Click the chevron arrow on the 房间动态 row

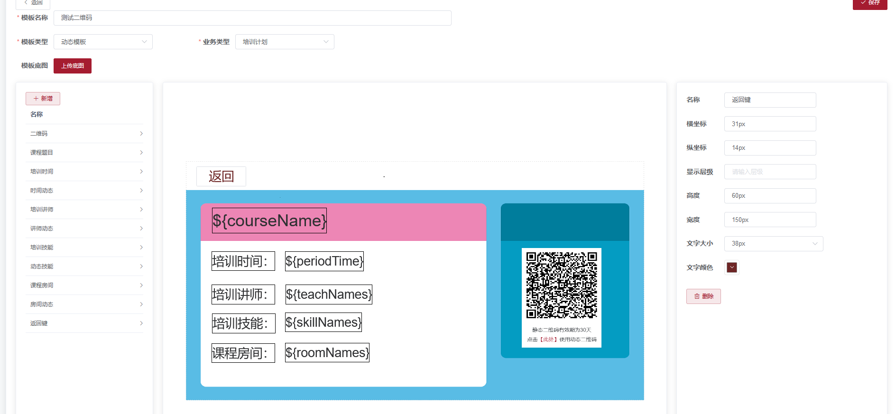(x=141, y=304)
